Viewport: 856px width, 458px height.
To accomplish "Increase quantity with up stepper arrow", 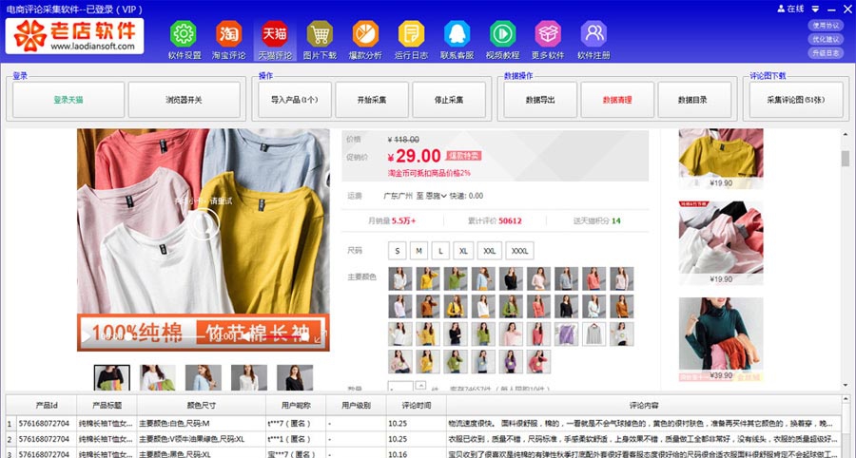I will pos(420,385).
